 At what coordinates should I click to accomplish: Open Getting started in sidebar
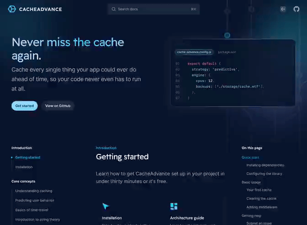tap(27, 158)
